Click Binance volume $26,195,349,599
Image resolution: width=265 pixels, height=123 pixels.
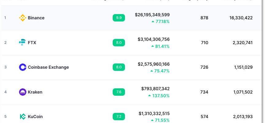coord(152,15)
